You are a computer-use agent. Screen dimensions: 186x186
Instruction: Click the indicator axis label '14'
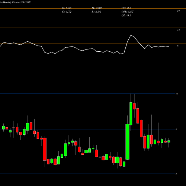pyautogui.click(x=178, y=30)
